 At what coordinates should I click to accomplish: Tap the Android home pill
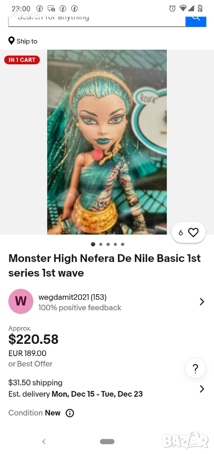point(107,442)
